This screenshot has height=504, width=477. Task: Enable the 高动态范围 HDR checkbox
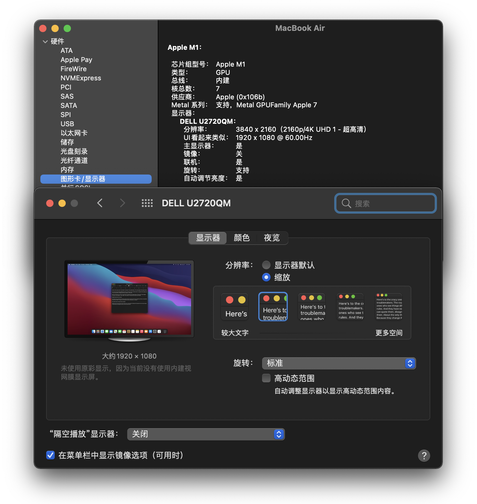pos(266,378)
